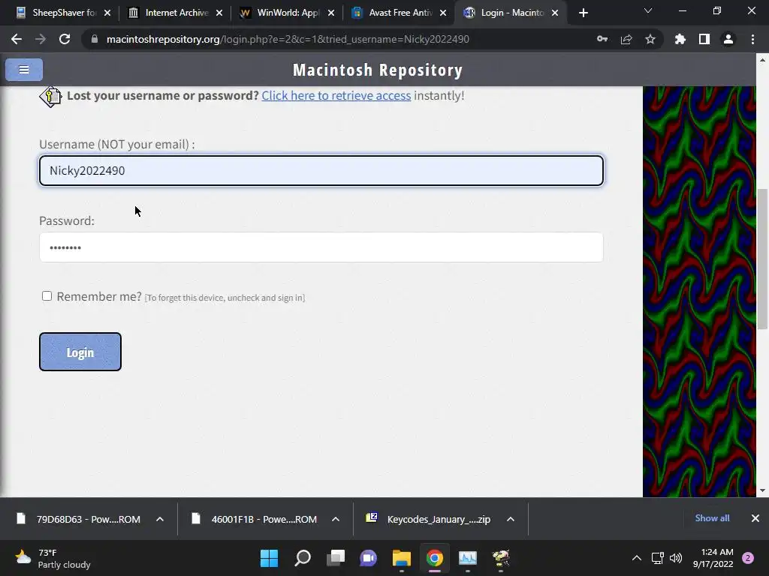The image size is (769, 576).
Task: Click the Username input field
Action: (x=321, y=170)
